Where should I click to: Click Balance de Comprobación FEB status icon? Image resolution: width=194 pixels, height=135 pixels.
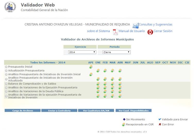click(x=105, y=84)
